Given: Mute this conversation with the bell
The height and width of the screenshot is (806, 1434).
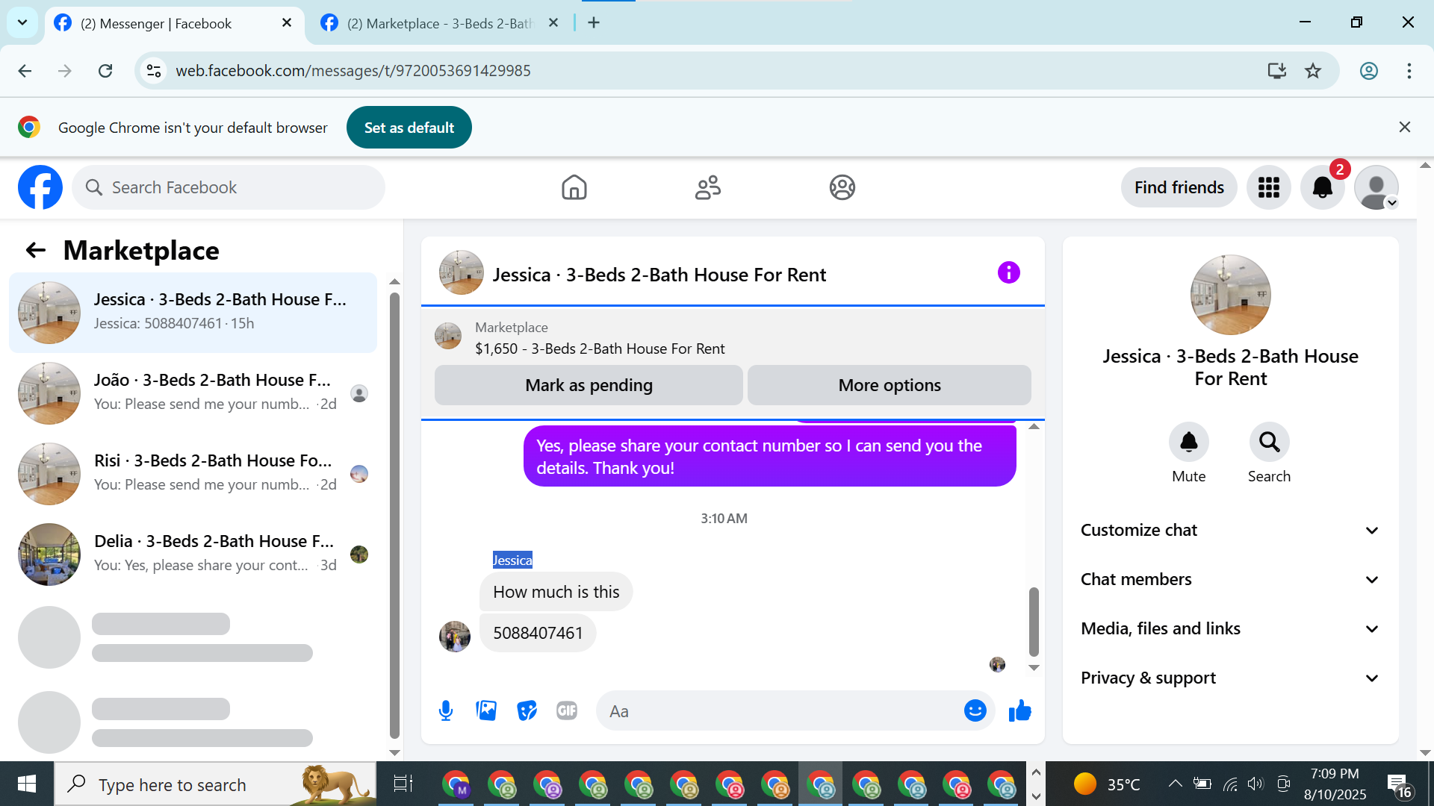Looking at the screenshot, I should point(1188,443).
